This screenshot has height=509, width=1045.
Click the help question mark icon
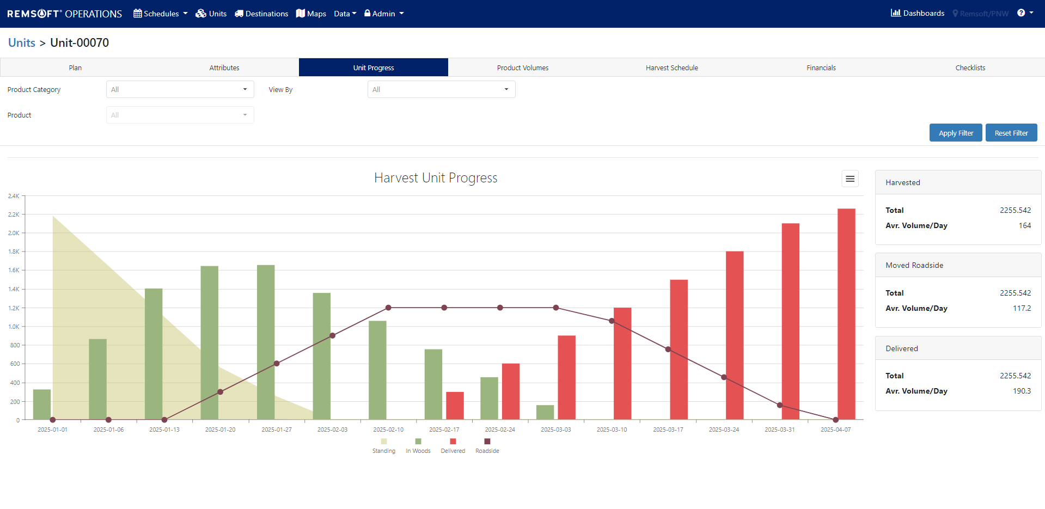pyautogui.click(x=1022, y=13)
